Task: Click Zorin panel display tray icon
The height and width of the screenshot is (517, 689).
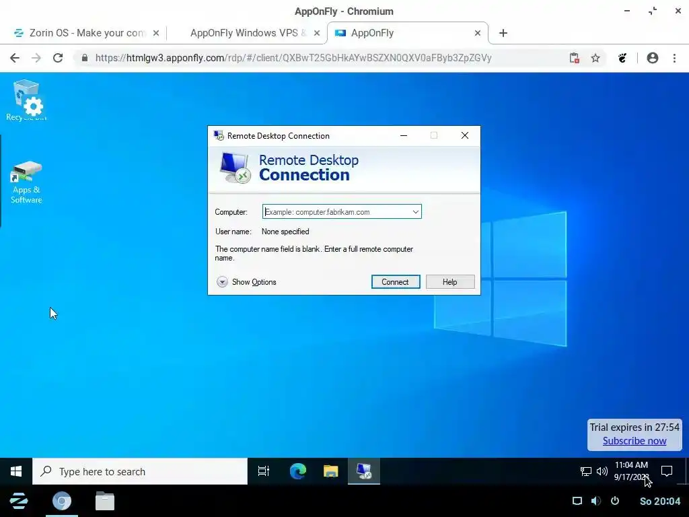Action: pos(577,501)
